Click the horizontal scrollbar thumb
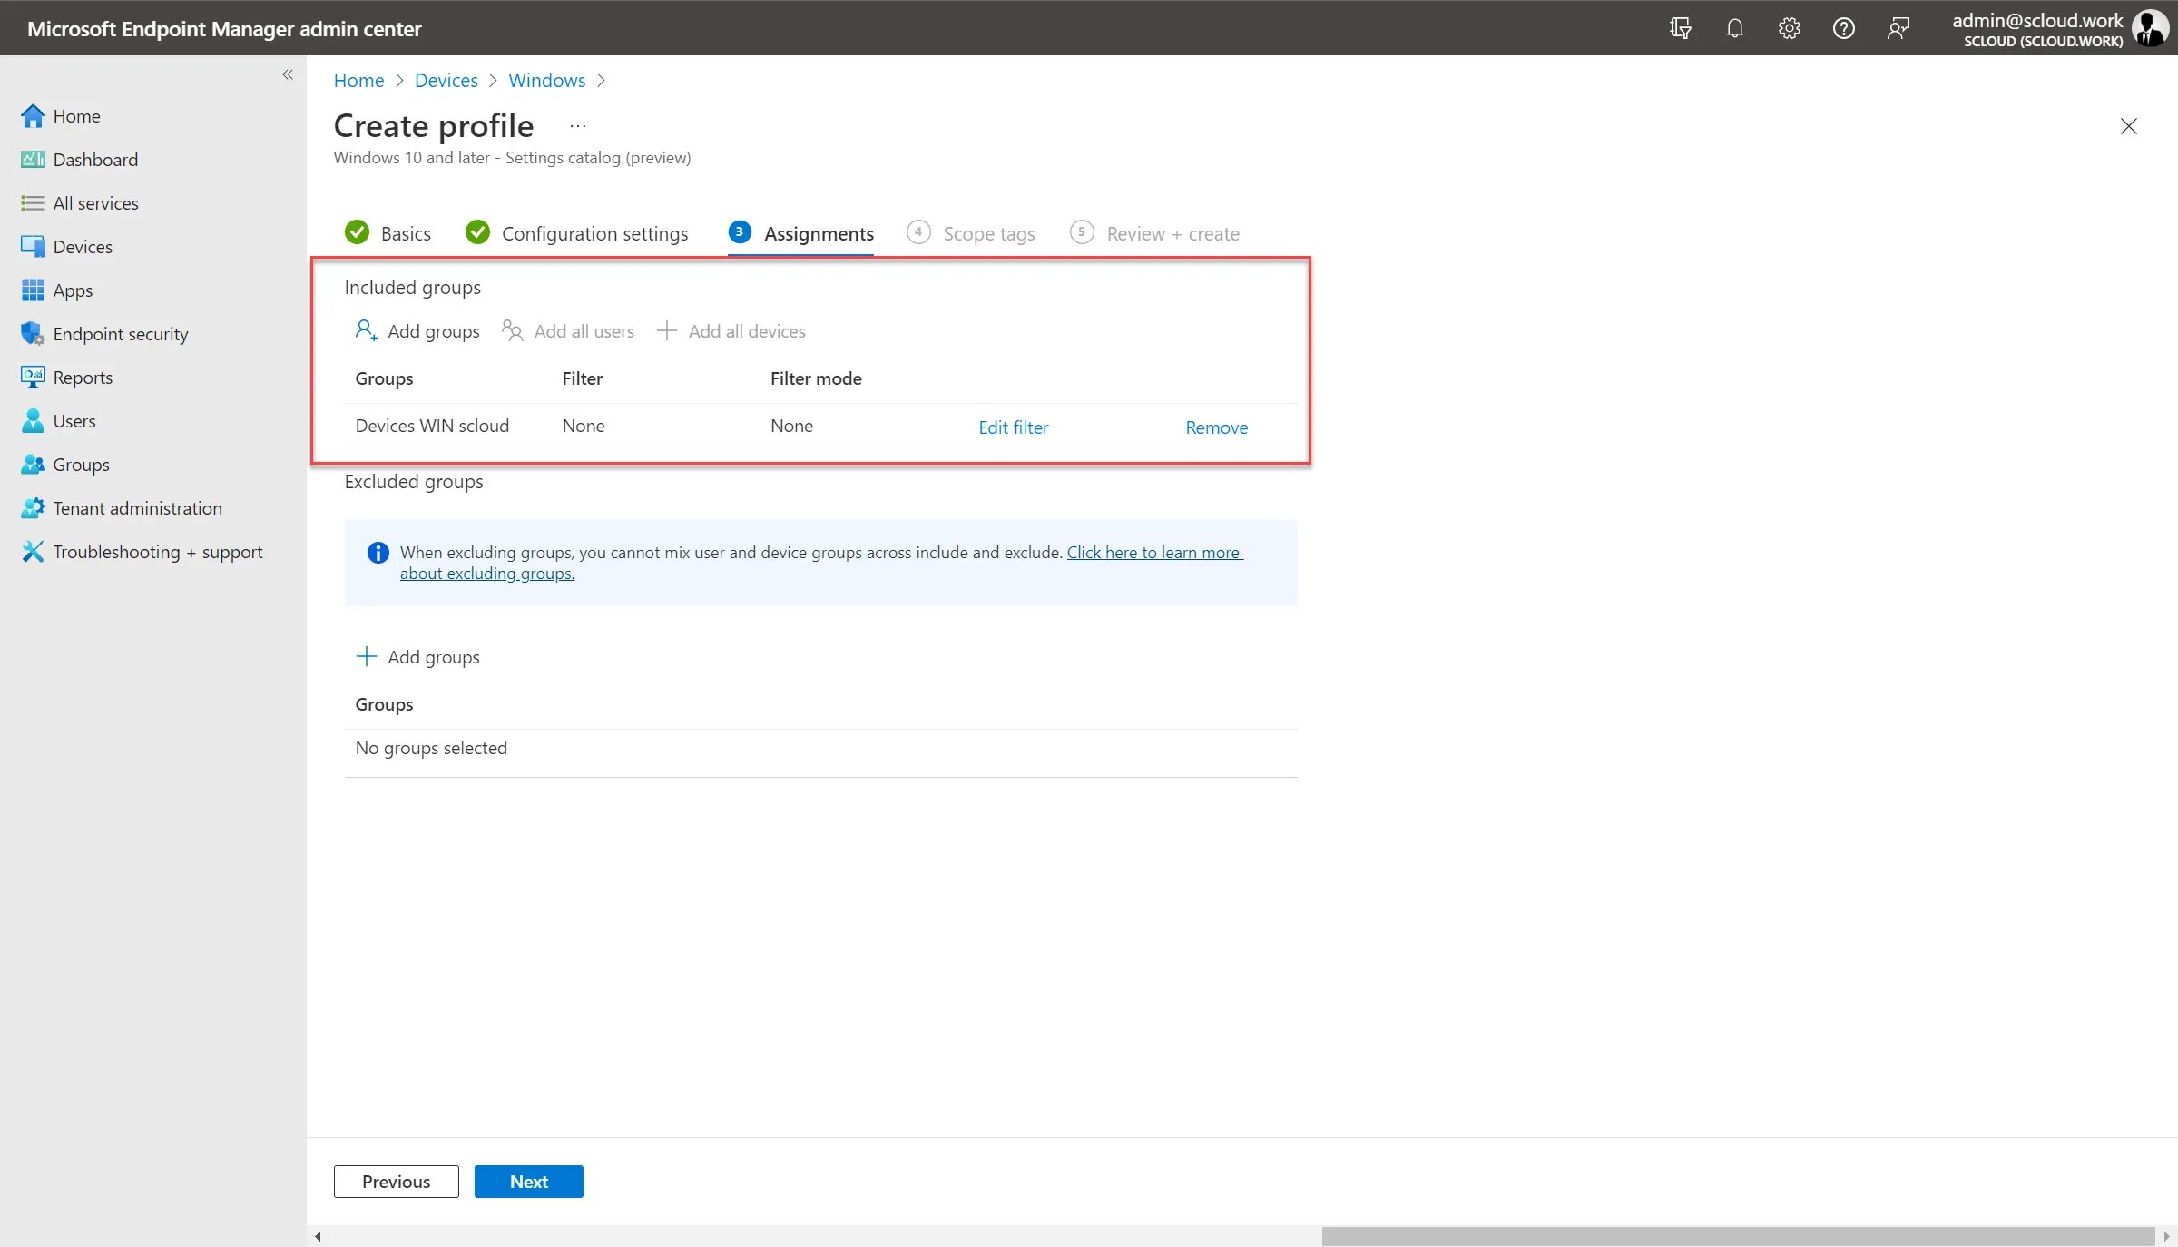 (x=1738, y=1236)
